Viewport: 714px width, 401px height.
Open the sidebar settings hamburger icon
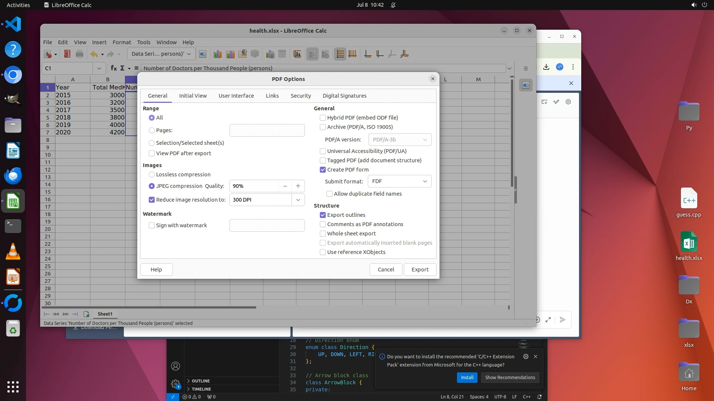click(525, 68)
